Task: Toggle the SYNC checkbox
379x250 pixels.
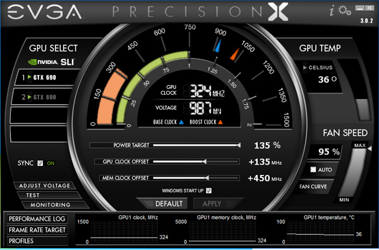Action: [x=40, y=164]
